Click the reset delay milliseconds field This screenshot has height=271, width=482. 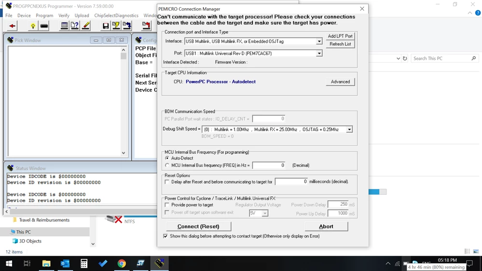click(291, 182)
